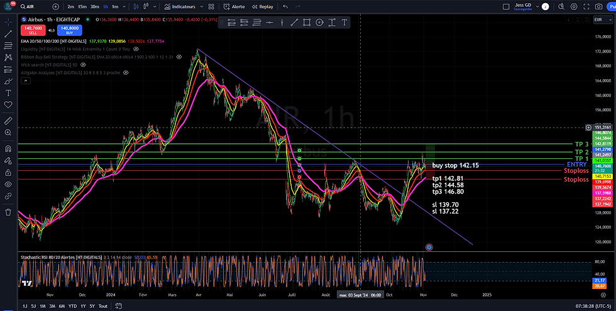Viewport: 616px width, 311px height.
Task: Toggle the drawing link sync tool
Action: (x=8, y=196)
